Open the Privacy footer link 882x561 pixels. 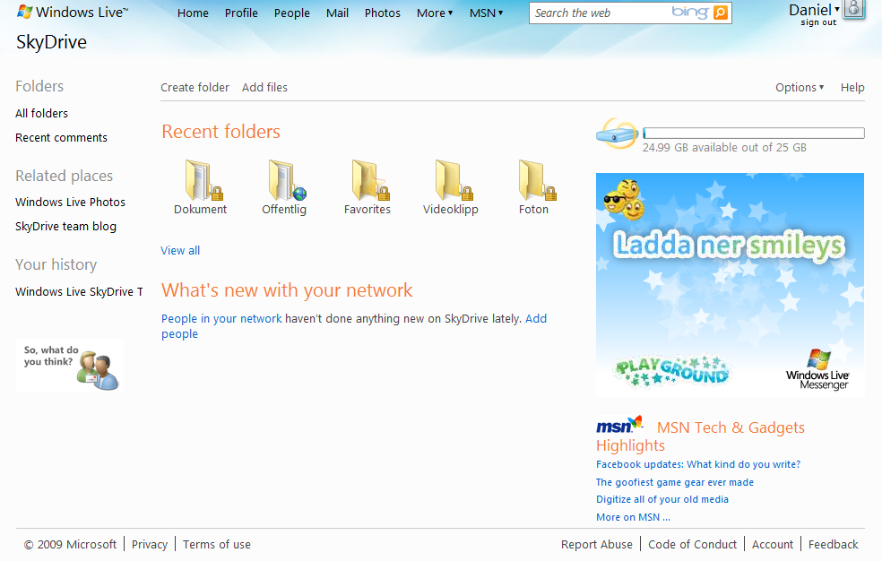[x=150, y=544]
